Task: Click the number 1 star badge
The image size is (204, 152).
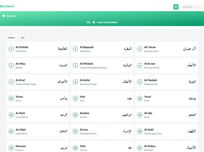Action: (11, 49)
